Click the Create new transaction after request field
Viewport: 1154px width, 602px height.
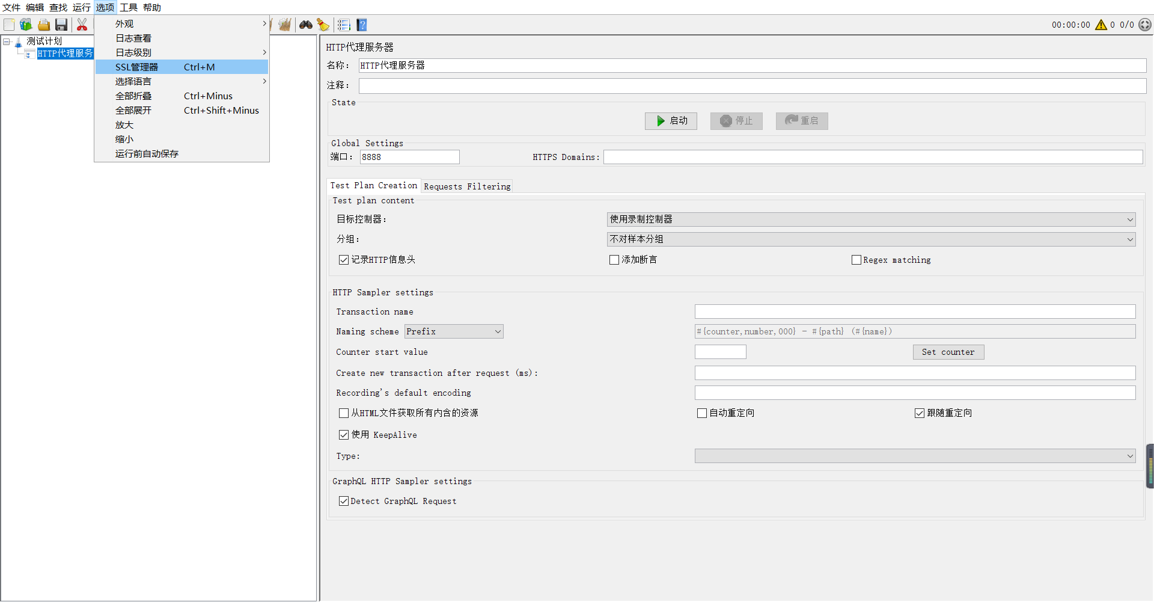pyautogui.click(x=915, y=373)
